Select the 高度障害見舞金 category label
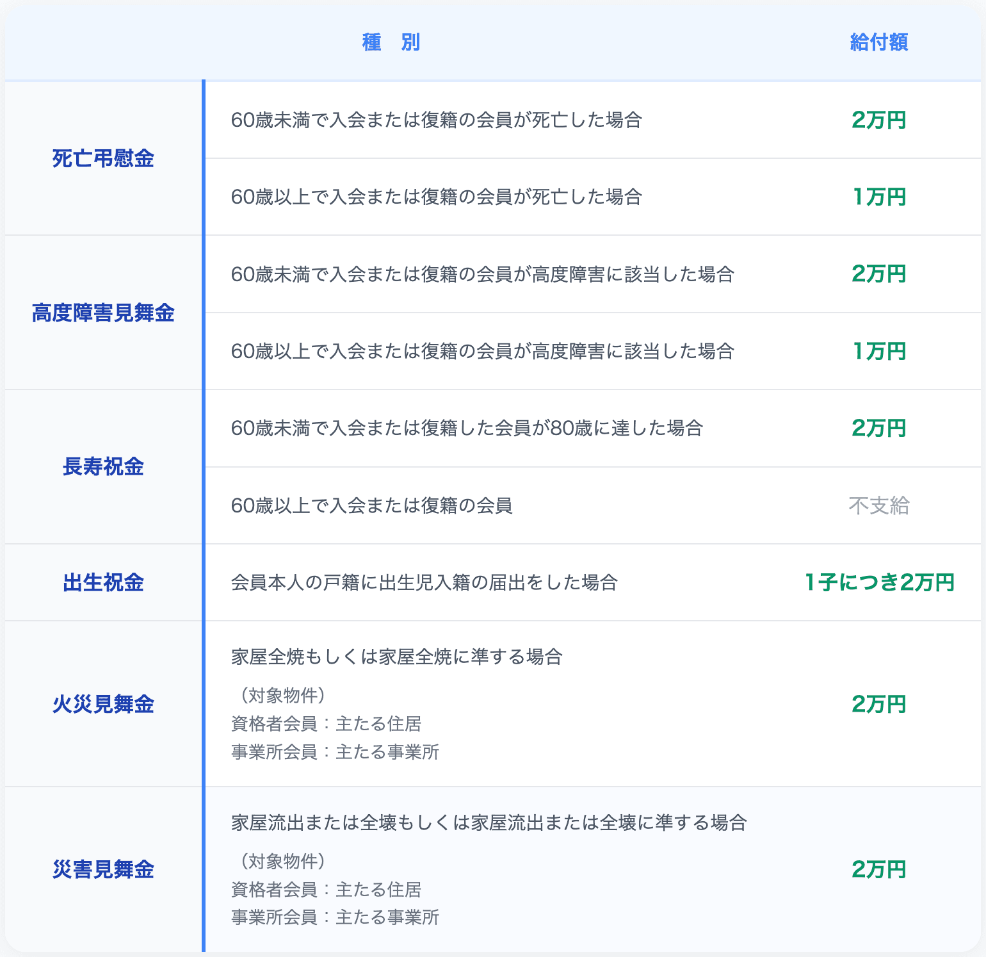 [x=103, y=313]
